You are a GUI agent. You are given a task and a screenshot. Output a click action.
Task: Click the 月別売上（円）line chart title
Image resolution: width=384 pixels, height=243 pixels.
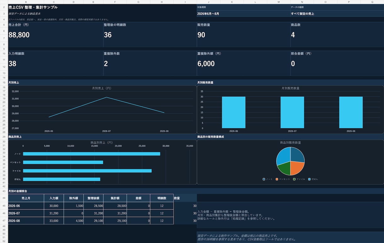[x=102, y=88]
